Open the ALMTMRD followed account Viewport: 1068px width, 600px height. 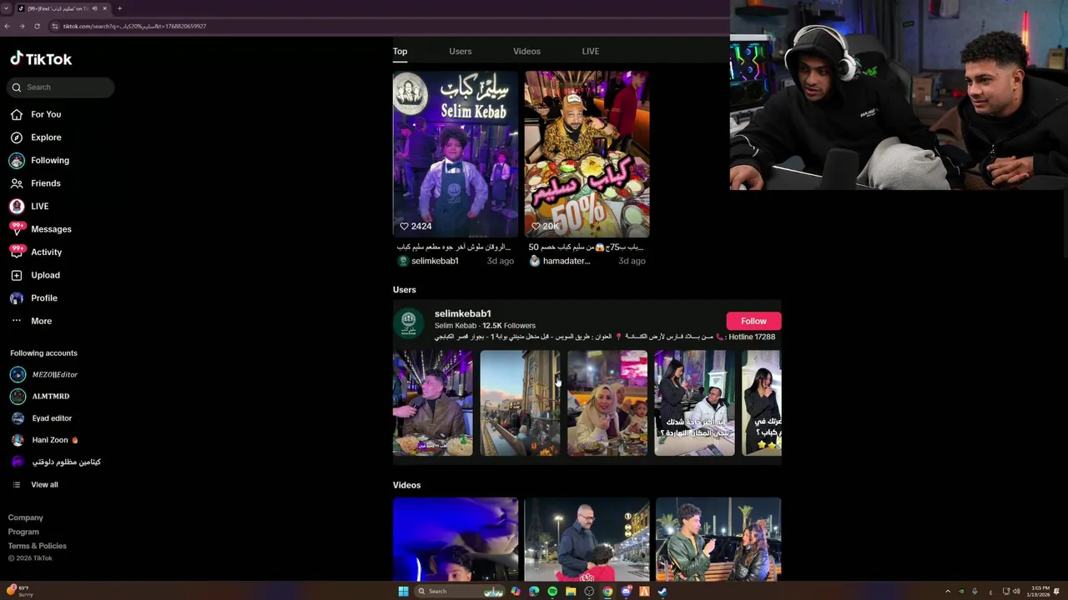[40, 397]
